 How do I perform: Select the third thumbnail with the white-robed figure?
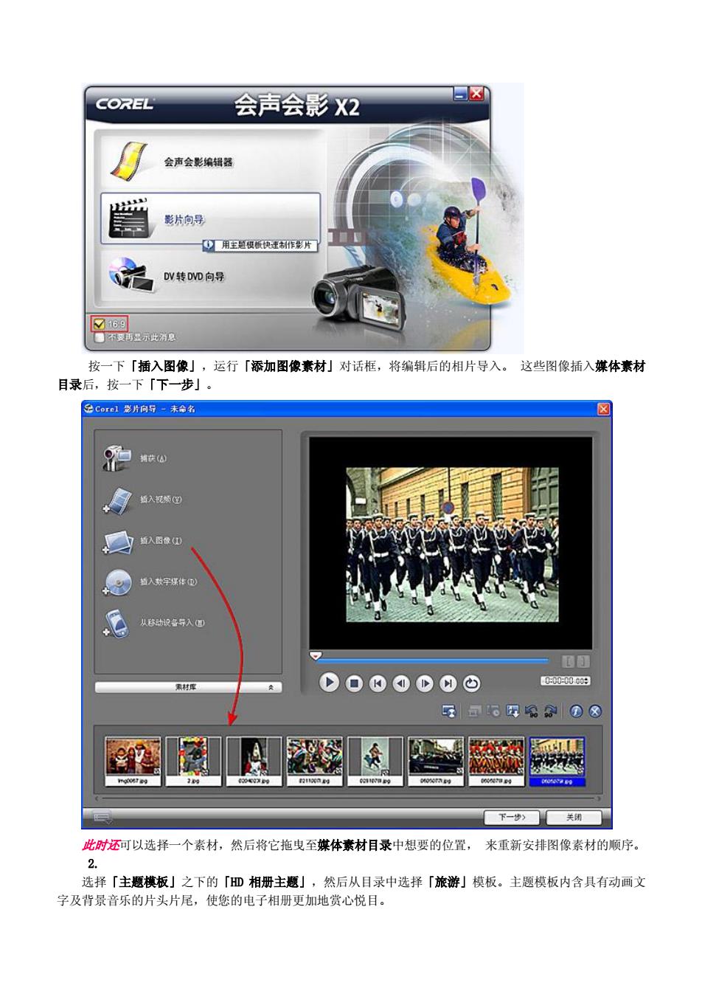coord(254,762)
